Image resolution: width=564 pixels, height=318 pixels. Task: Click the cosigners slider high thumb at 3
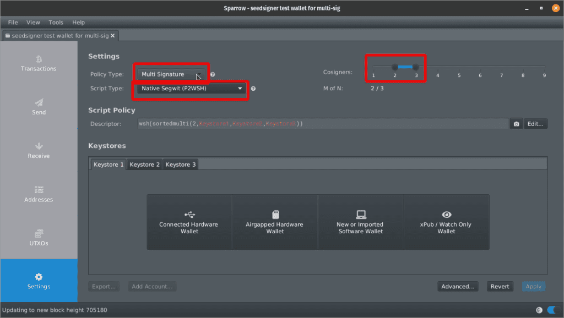point(416,67)
